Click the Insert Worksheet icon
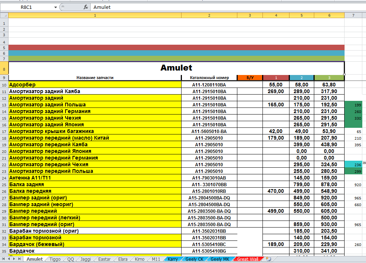The image size is (366, 263). click(269, 259)
